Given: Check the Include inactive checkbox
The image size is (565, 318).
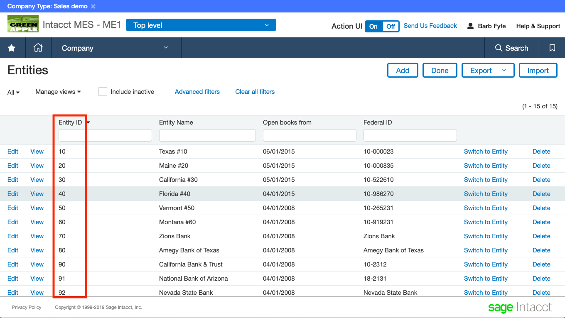Looking at the screenshot, I should pyautogui.click(x=103, y=92).
